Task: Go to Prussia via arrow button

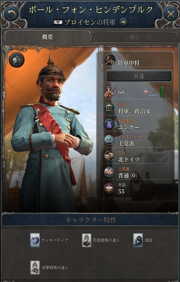Action: [x=123, y=22]
